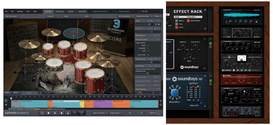The height and width of the screenshot is (125, 273).
Task: Enable the metronome icon
Action: pos(68,113)
